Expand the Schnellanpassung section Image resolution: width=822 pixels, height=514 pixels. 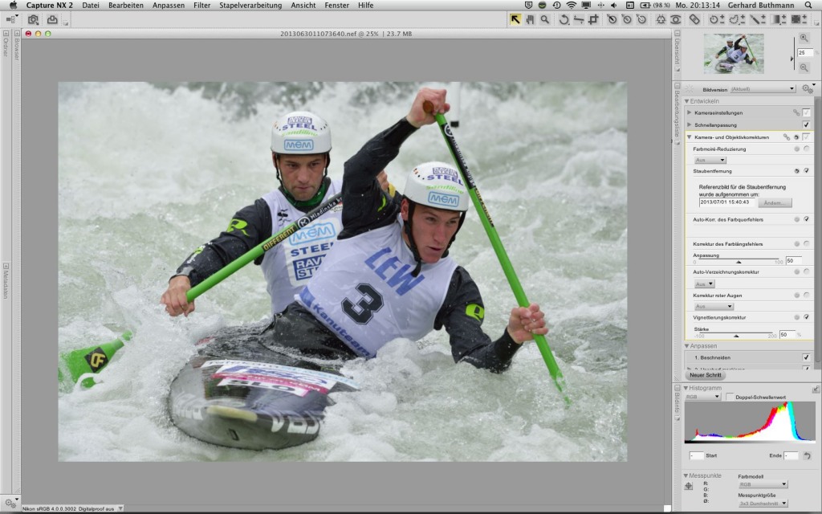(x=690, y=124)
